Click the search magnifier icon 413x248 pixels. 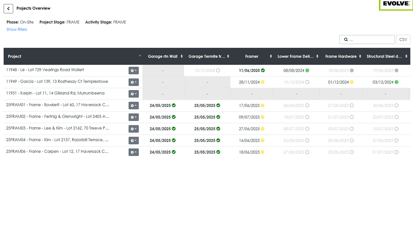tap(346, 39)
